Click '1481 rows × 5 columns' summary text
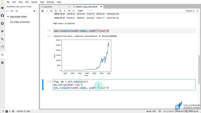The height and width of the screenshot is (113, 201). click(x=64, y=24)
